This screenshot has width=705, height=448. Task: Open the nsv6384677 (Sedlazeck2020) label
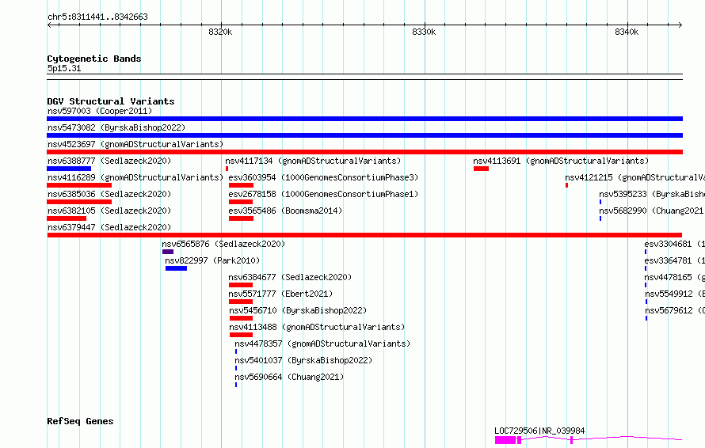pos(290,277)
